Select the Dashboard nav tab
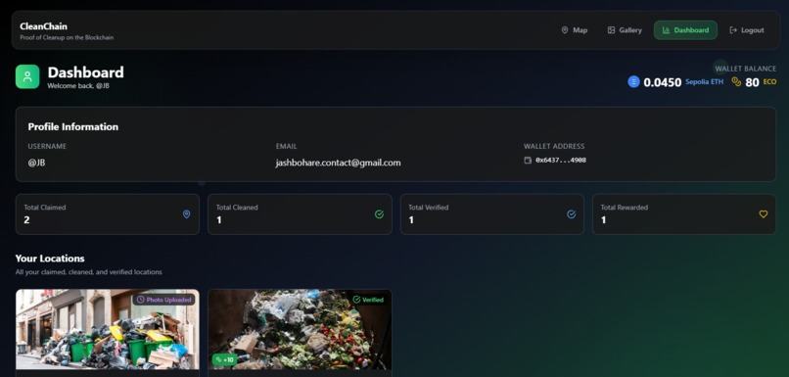The height and width of the screenshot is (377, 789). click(685, 30)
